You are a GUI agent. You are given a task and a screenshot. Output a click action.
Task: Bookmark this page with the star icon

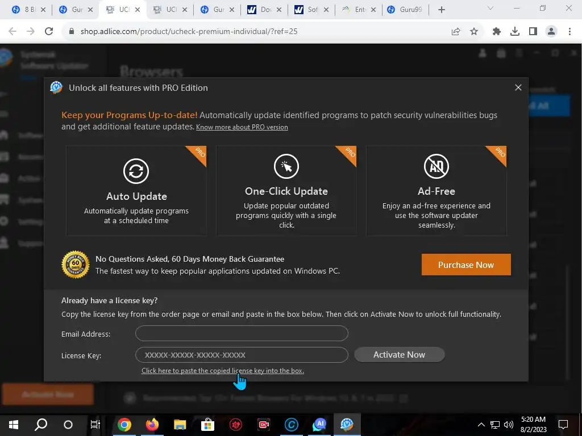(474, 32)
